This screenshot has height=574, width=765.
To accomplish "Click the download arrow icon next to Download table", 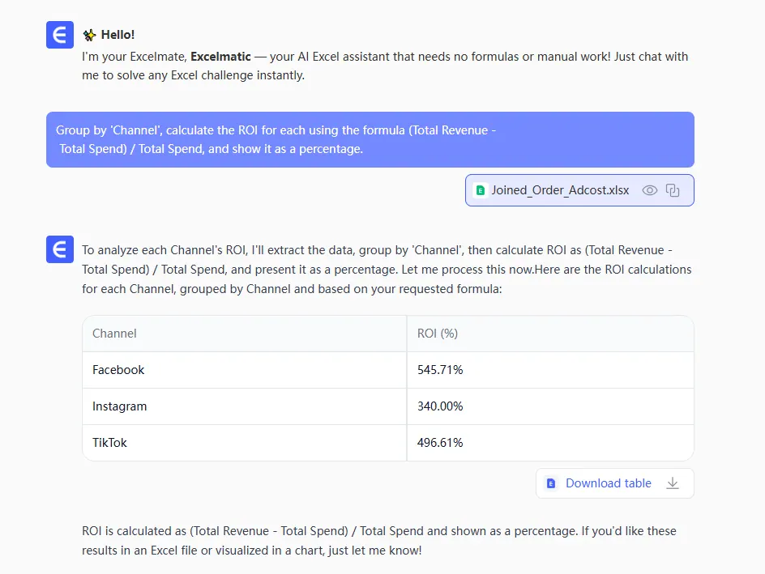I will tap(672, 483).
